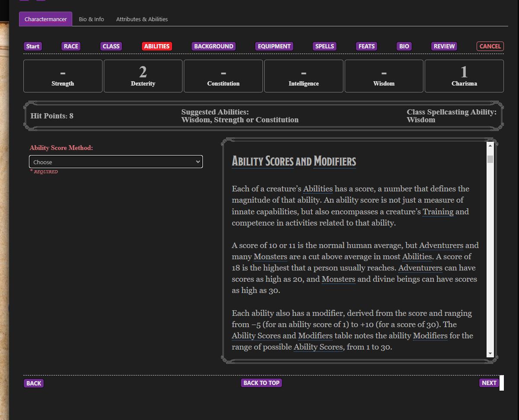The height and width of the screenshot is (420, 519).
Task: Open the BIO step
Action: tap(404, 46)
